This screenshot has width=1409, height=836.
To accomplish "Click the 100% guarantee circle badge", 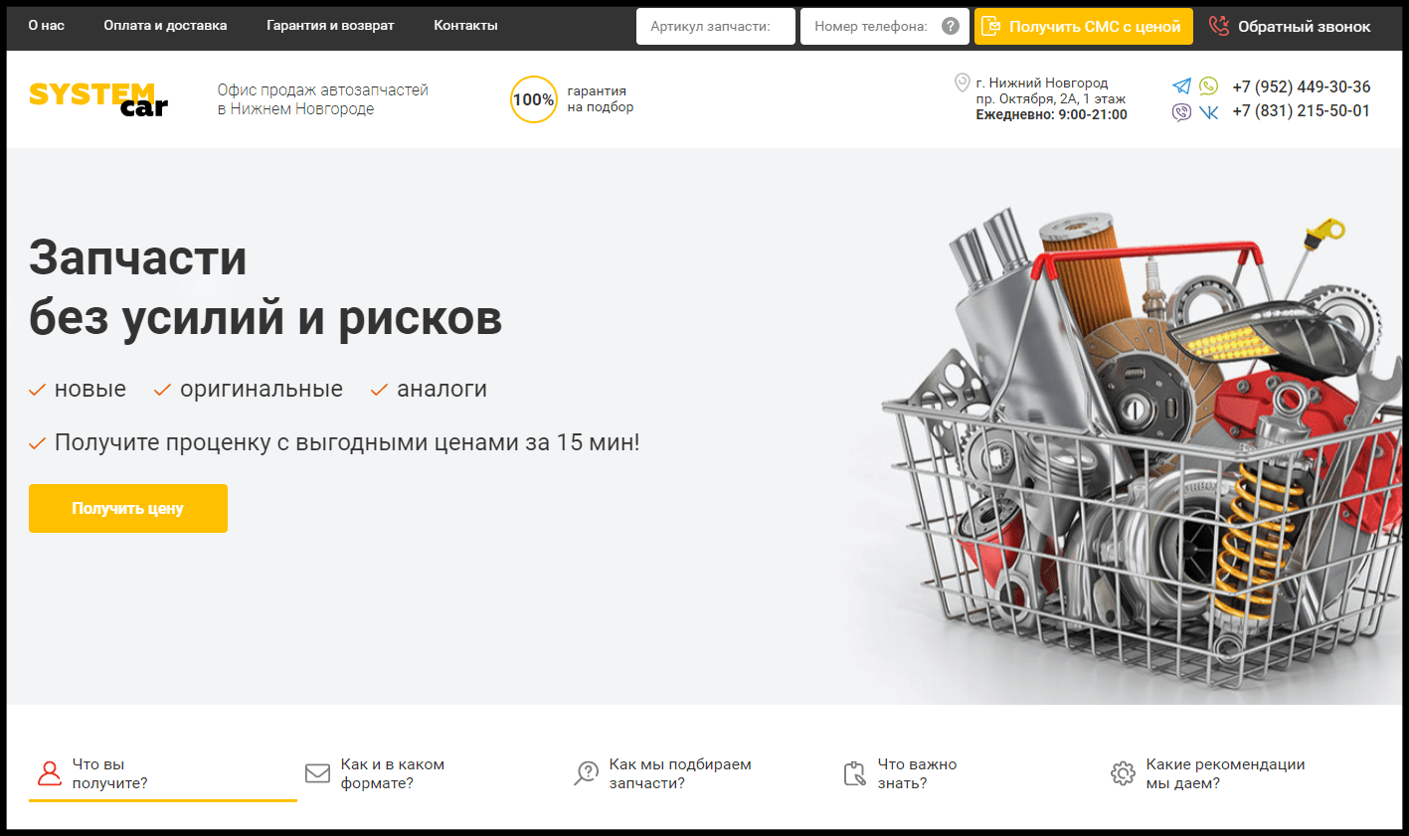I will pos(533,99).
